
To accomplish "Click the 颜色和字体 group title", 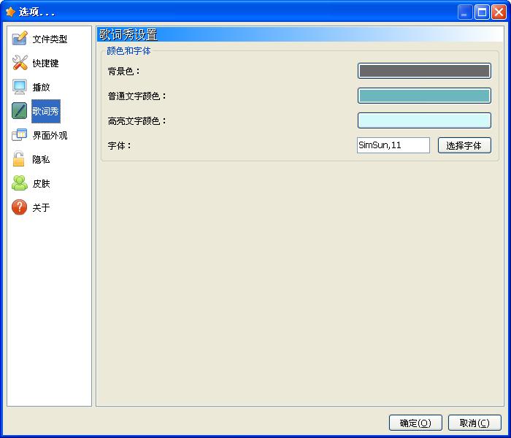I will [128, 51].
